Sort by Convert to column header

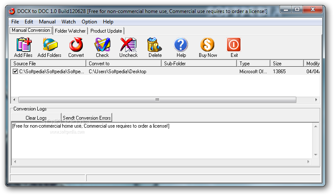click(124, 64)
